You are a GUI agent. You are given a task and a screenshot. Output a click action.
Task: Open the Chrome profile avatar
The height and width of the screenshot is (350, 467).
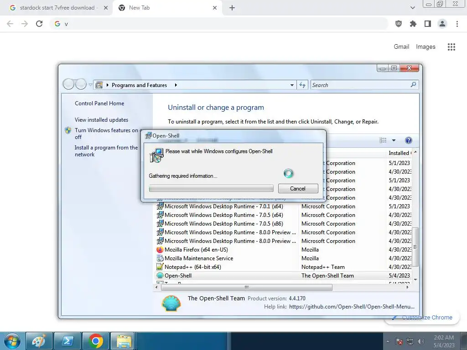tap(442, 24)
